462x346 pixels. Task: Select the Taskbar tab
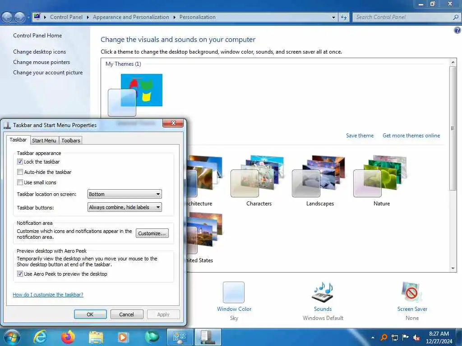point(18,140)
